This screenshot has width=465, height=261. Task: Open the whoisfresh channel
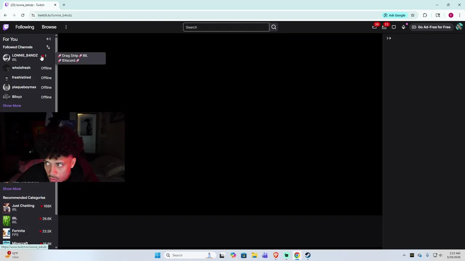tap(28, 68)
